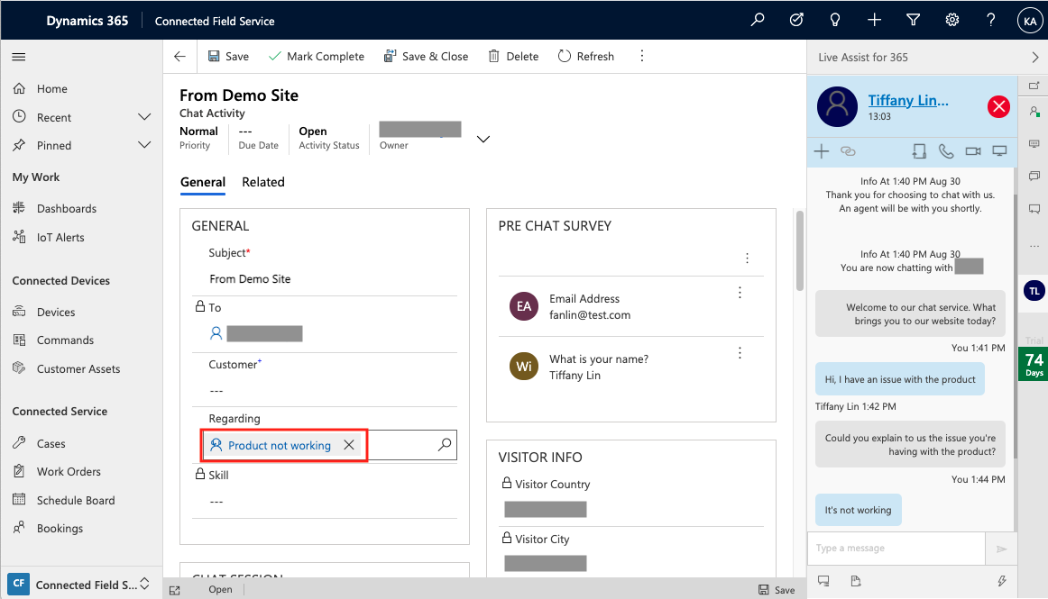Expand the Recent navigation group
The image size is (1048, 599).
coord(144,117)
